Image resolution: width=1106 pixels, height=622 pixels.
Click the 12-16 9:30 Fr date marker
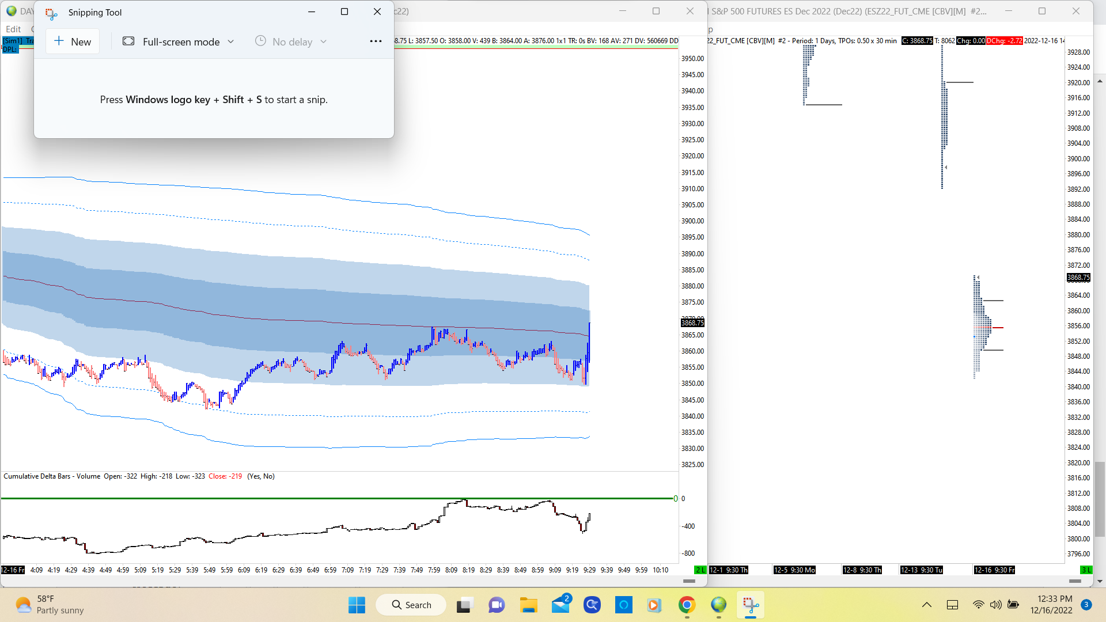tap(994, 570)
